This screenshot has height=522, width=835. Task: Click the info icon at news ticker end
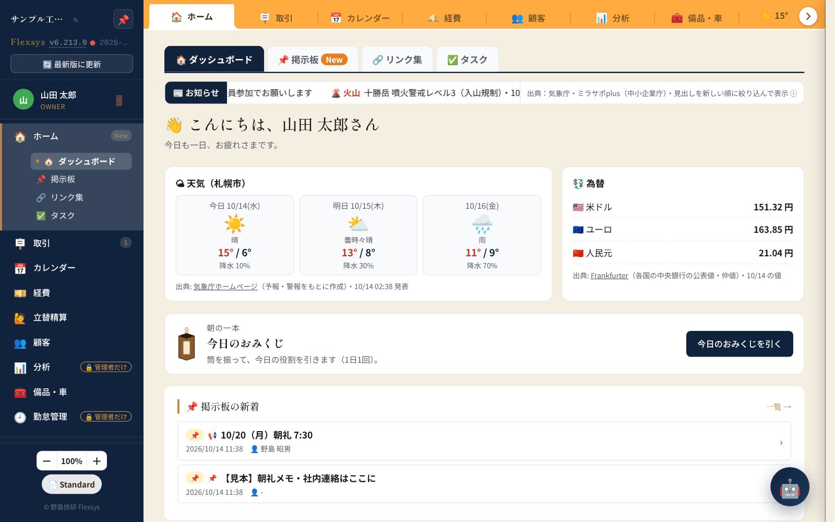point(793,93)
